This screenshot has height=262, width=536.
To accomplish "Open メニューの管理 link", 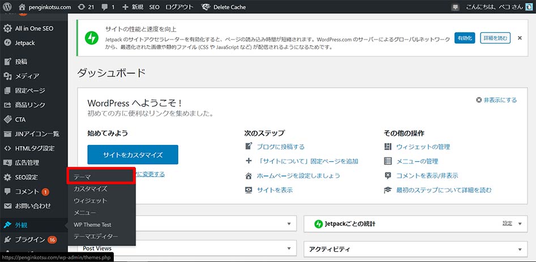I will [417, 161].
